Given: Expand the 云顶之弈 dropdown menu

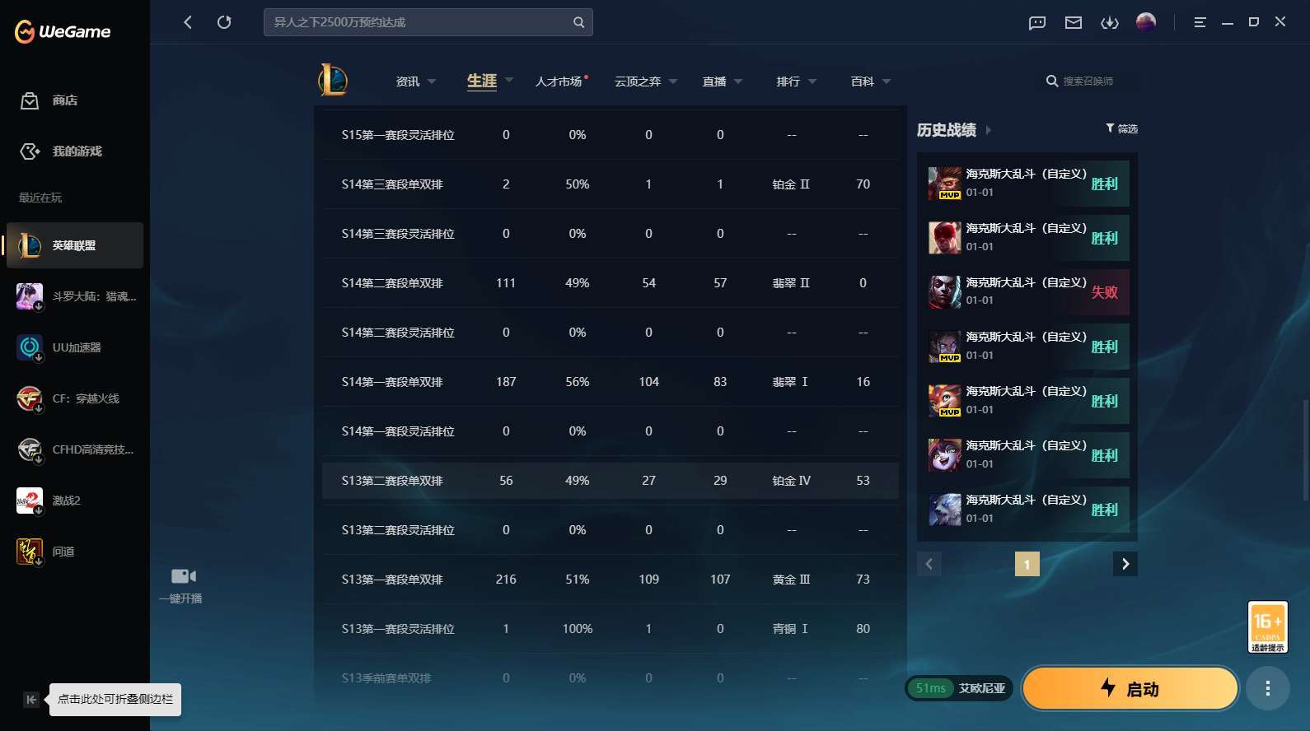Looking at the screenshot, I should pyautogui.click(x=646, y=81).
